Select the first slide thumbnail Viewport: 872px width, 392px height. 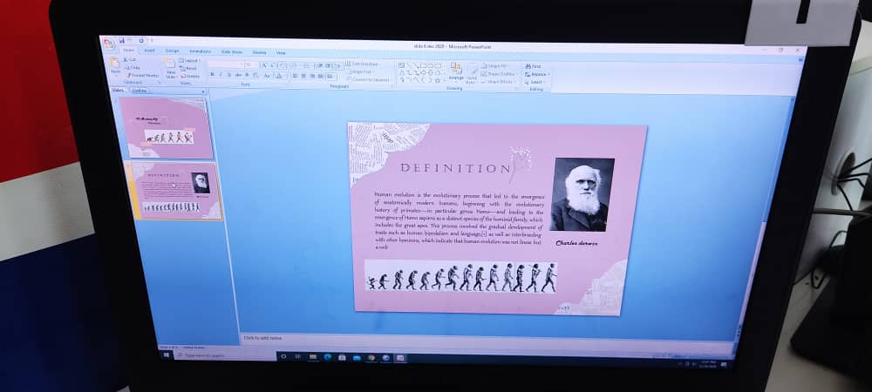pyautogui.click(x=166, y=127)
